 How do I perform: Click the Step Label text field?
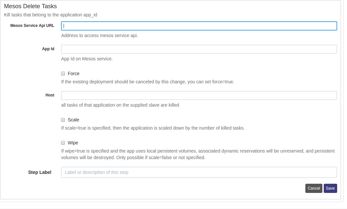coord(199,172)
